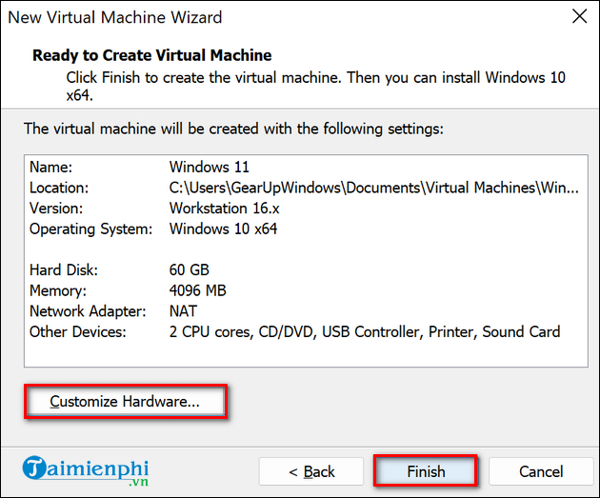Viewport: 600px width, 498px height.
Task: Close the wizard with the X button
Action: tap(579, 16)
